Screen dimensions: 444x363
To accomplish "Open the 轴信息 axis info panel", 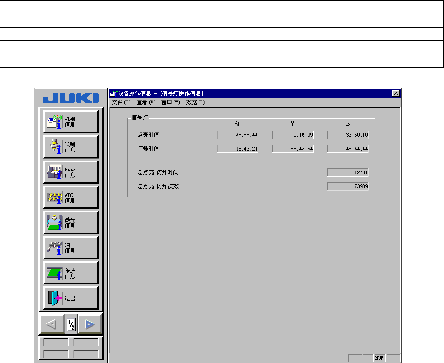I will [71, 247].
